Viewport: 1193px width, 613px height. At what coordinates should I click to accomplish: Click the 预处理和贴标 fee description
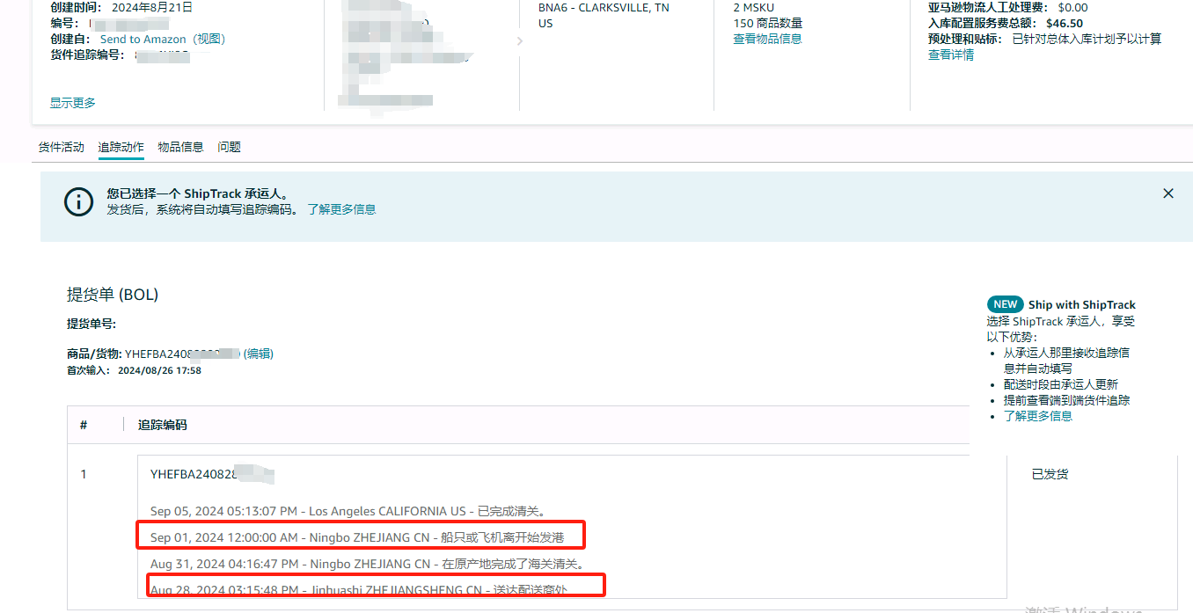1044,39
